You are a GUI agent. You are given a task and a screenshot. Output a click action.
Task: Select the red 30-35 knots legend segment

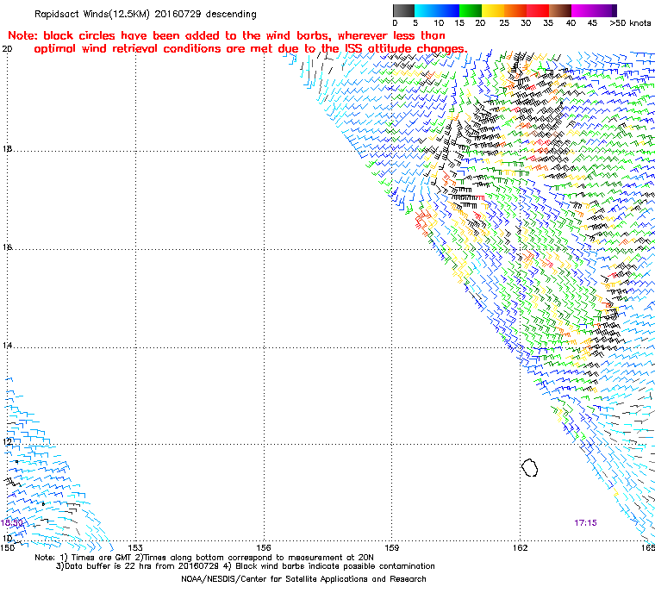[x=538, y=10]
